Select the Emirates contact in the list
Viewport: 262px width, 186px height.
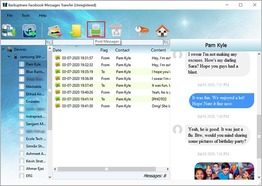tap(33, 101)
